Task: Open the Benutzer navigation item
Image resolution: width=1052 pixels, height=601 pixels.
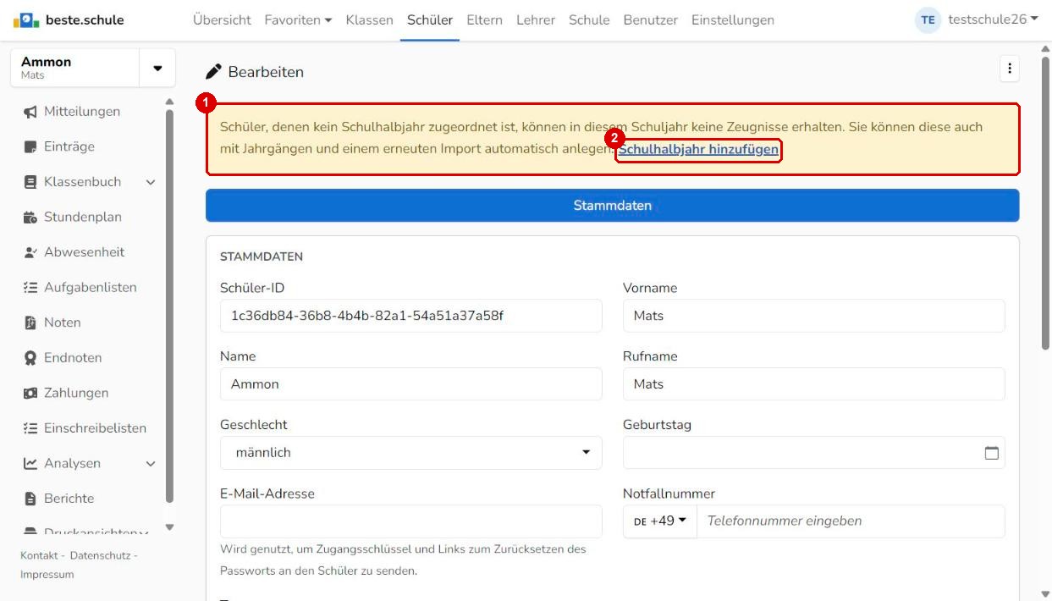Action: (650, 19)
